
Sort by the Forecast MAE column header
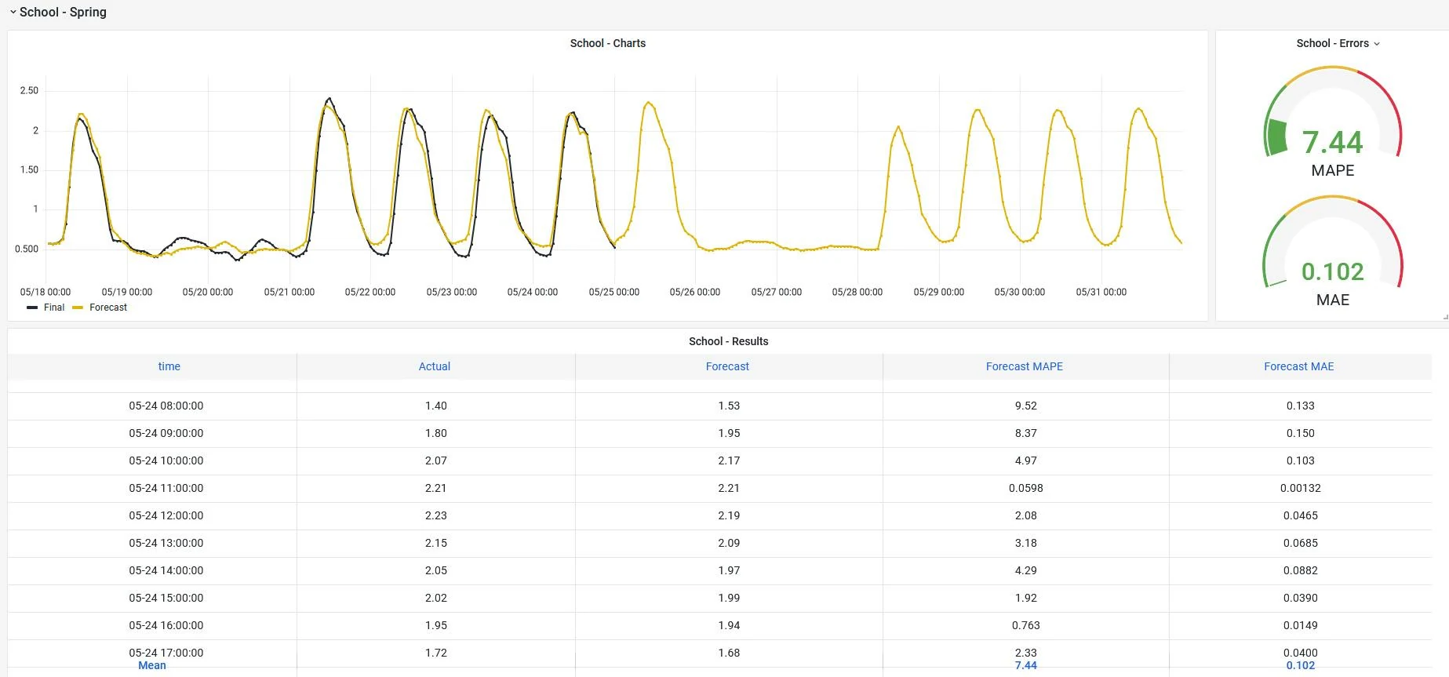(1299, 366)
